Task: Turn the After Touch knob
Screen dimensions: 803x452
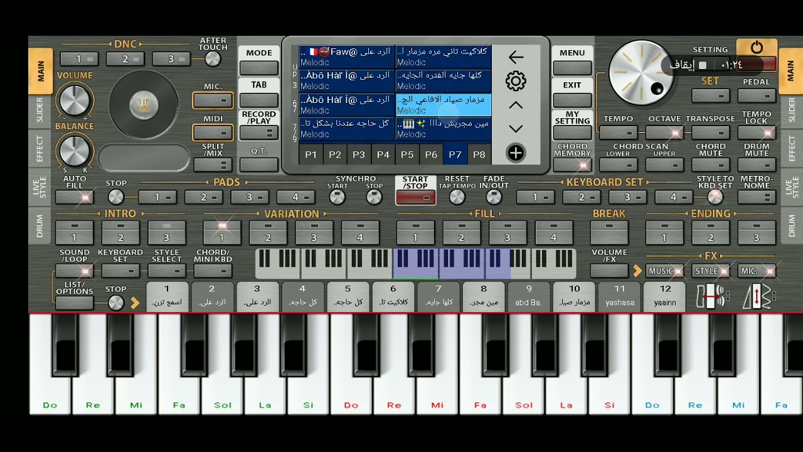Action: tap(213, 59)
